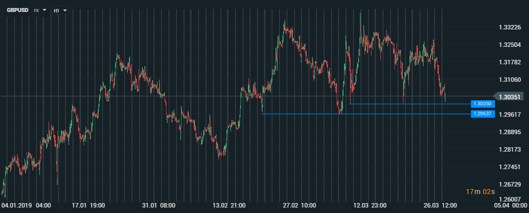Click the 1.28895 price axis label
The width and height of the screenshot is (529, 213).
tap(509, 132)
